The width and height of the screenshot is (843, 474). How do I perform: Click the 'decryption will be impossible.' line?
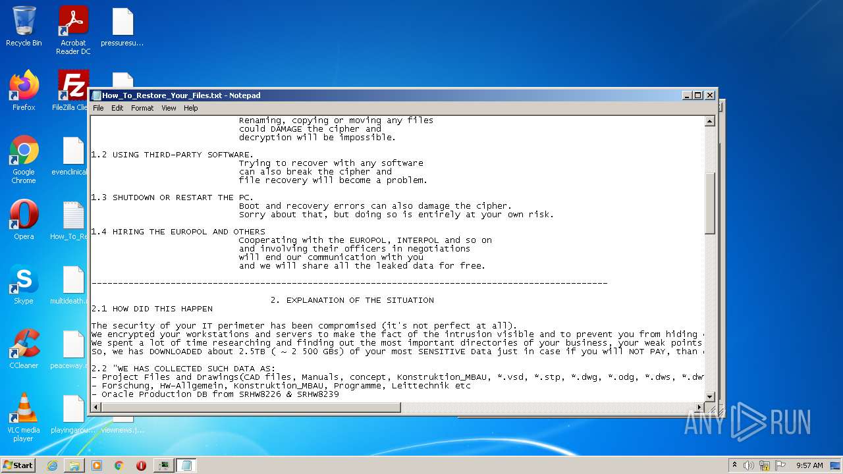(317, 138)
